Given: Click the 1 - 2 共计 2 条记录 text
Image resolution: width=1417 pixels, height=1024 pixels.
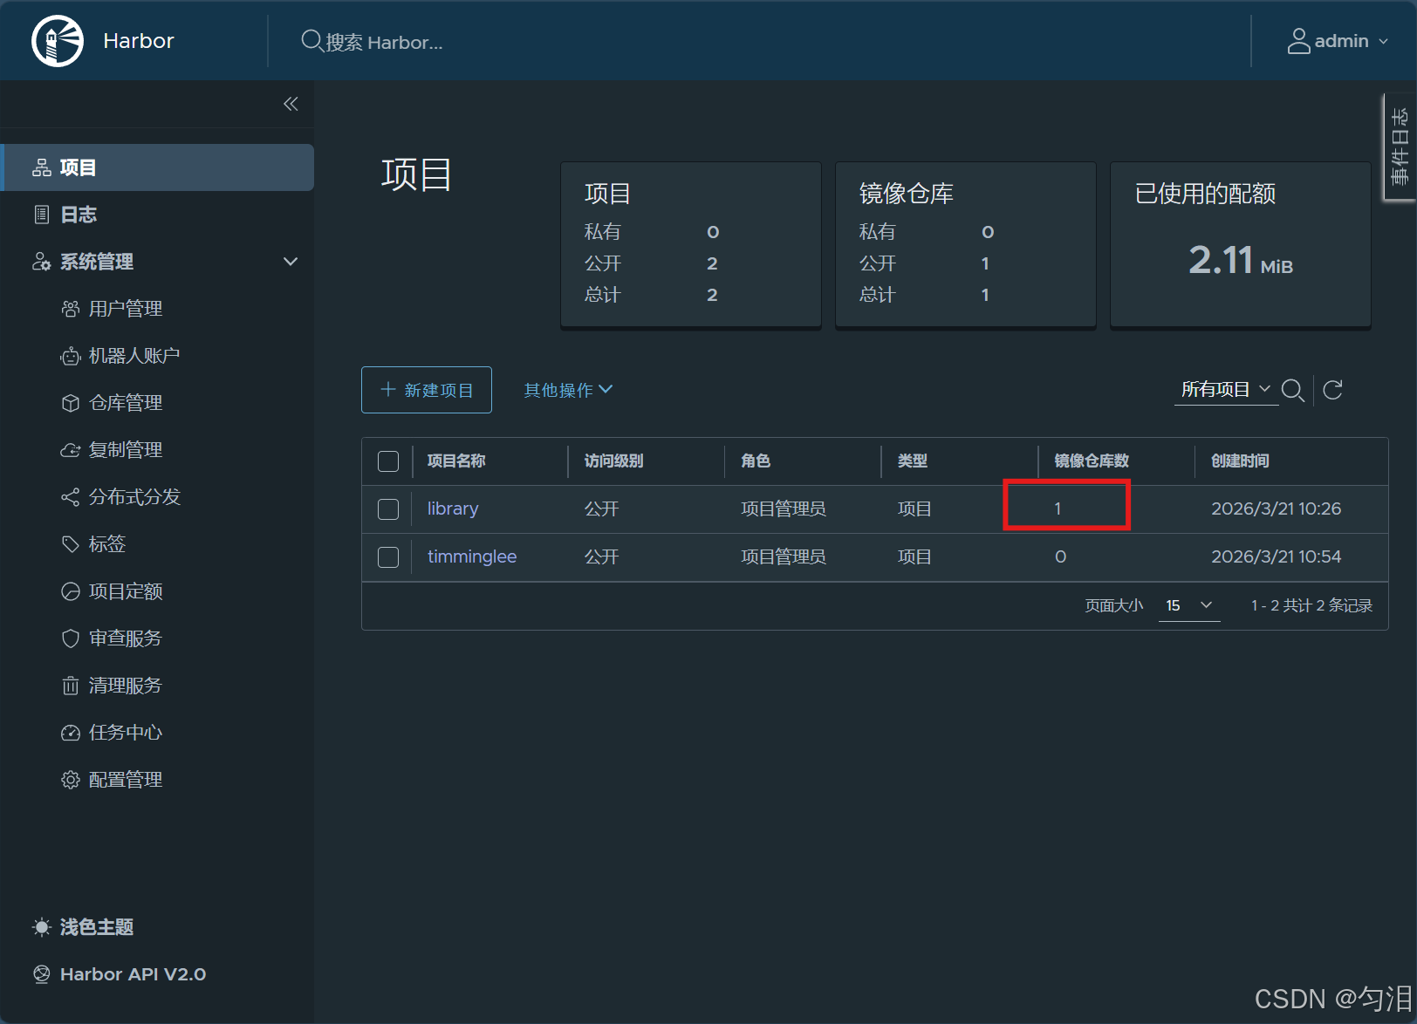Looking at the screenshot, I should pyautogui.click(x=1311, y=605).
